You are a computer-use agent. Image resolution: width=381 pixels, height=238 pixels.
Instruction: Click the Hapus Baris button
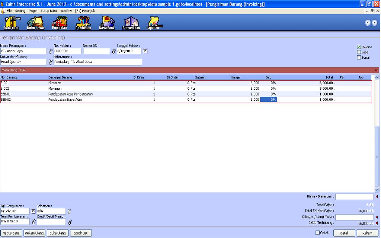[11, 233]
